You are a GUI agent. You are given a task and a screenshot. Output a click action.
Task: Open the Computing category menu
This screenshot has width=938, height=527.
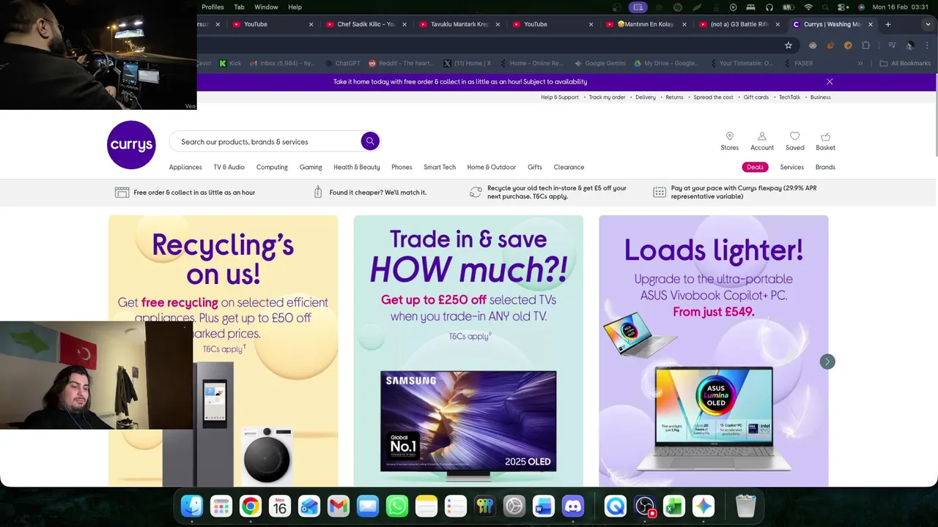[272, 167]
